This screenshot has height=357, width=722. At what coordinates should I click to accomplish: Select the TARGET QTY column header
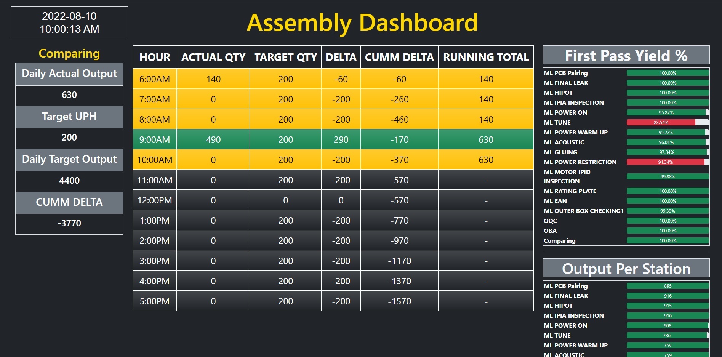tap(285, 57)
